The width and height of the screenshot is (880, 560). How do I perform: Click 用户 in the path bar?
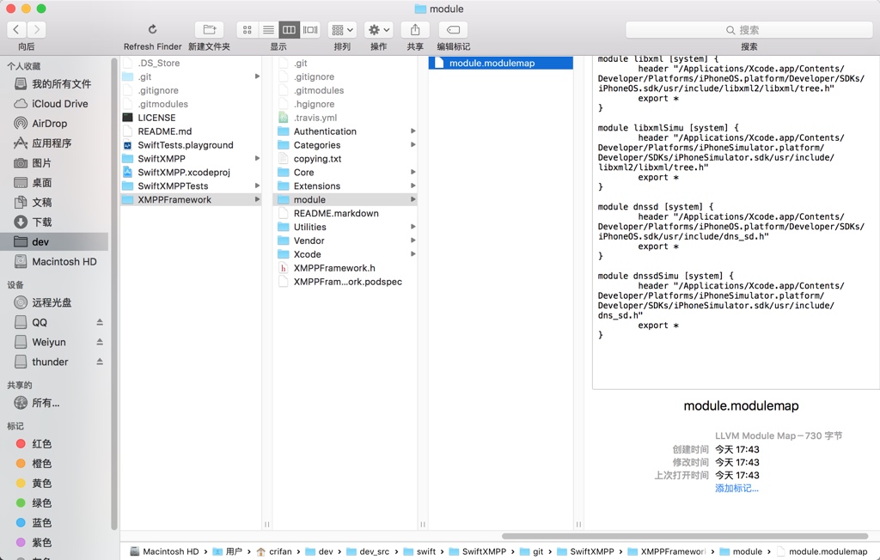tap(228, 551)
